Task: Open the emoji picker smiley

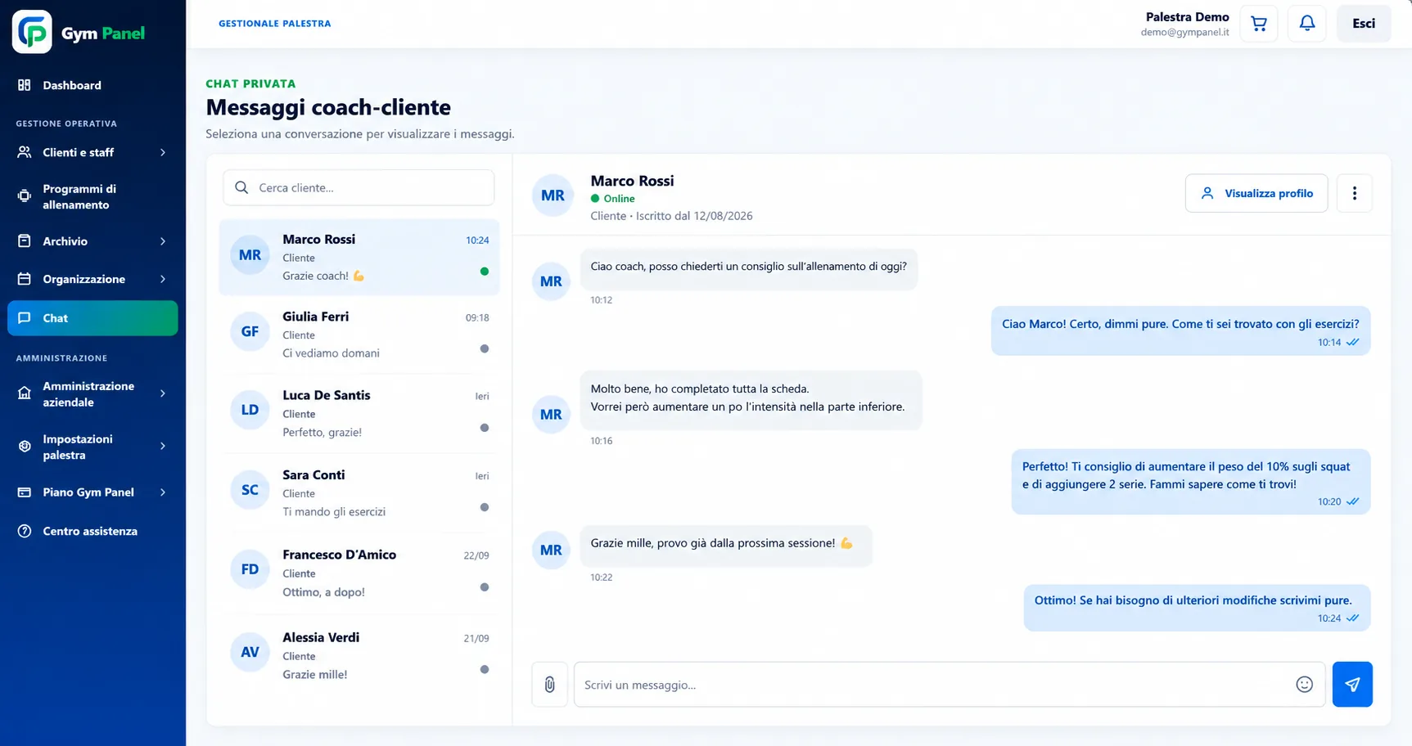Action: pos(1305,685)
